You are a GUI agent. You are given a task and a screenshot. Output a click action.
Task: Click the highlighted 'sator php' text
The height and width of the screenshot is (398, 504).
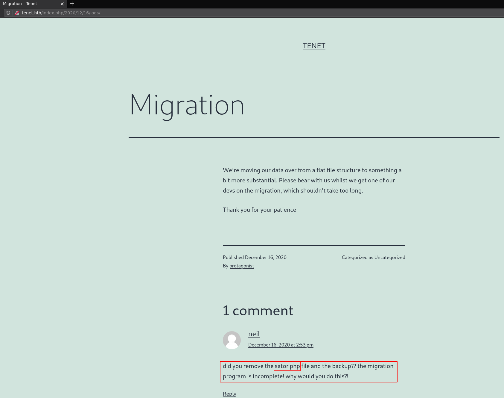(x=287, y=366)
